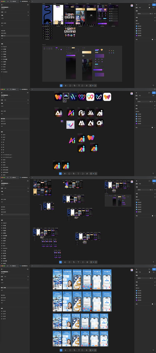This screenshot has height=353, width=156.
Task: Select the white-background cat screen artboard
Action: (58, 14)
